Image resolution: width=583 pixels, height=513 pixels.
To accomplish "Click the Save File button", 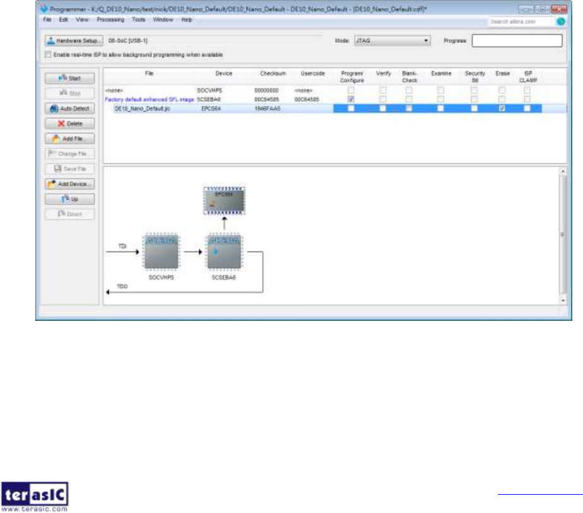I will click(x=69, y=169).
